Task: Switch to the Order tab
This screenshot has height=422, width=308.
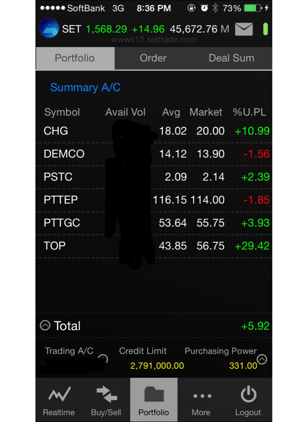Action: click(153, 58)
